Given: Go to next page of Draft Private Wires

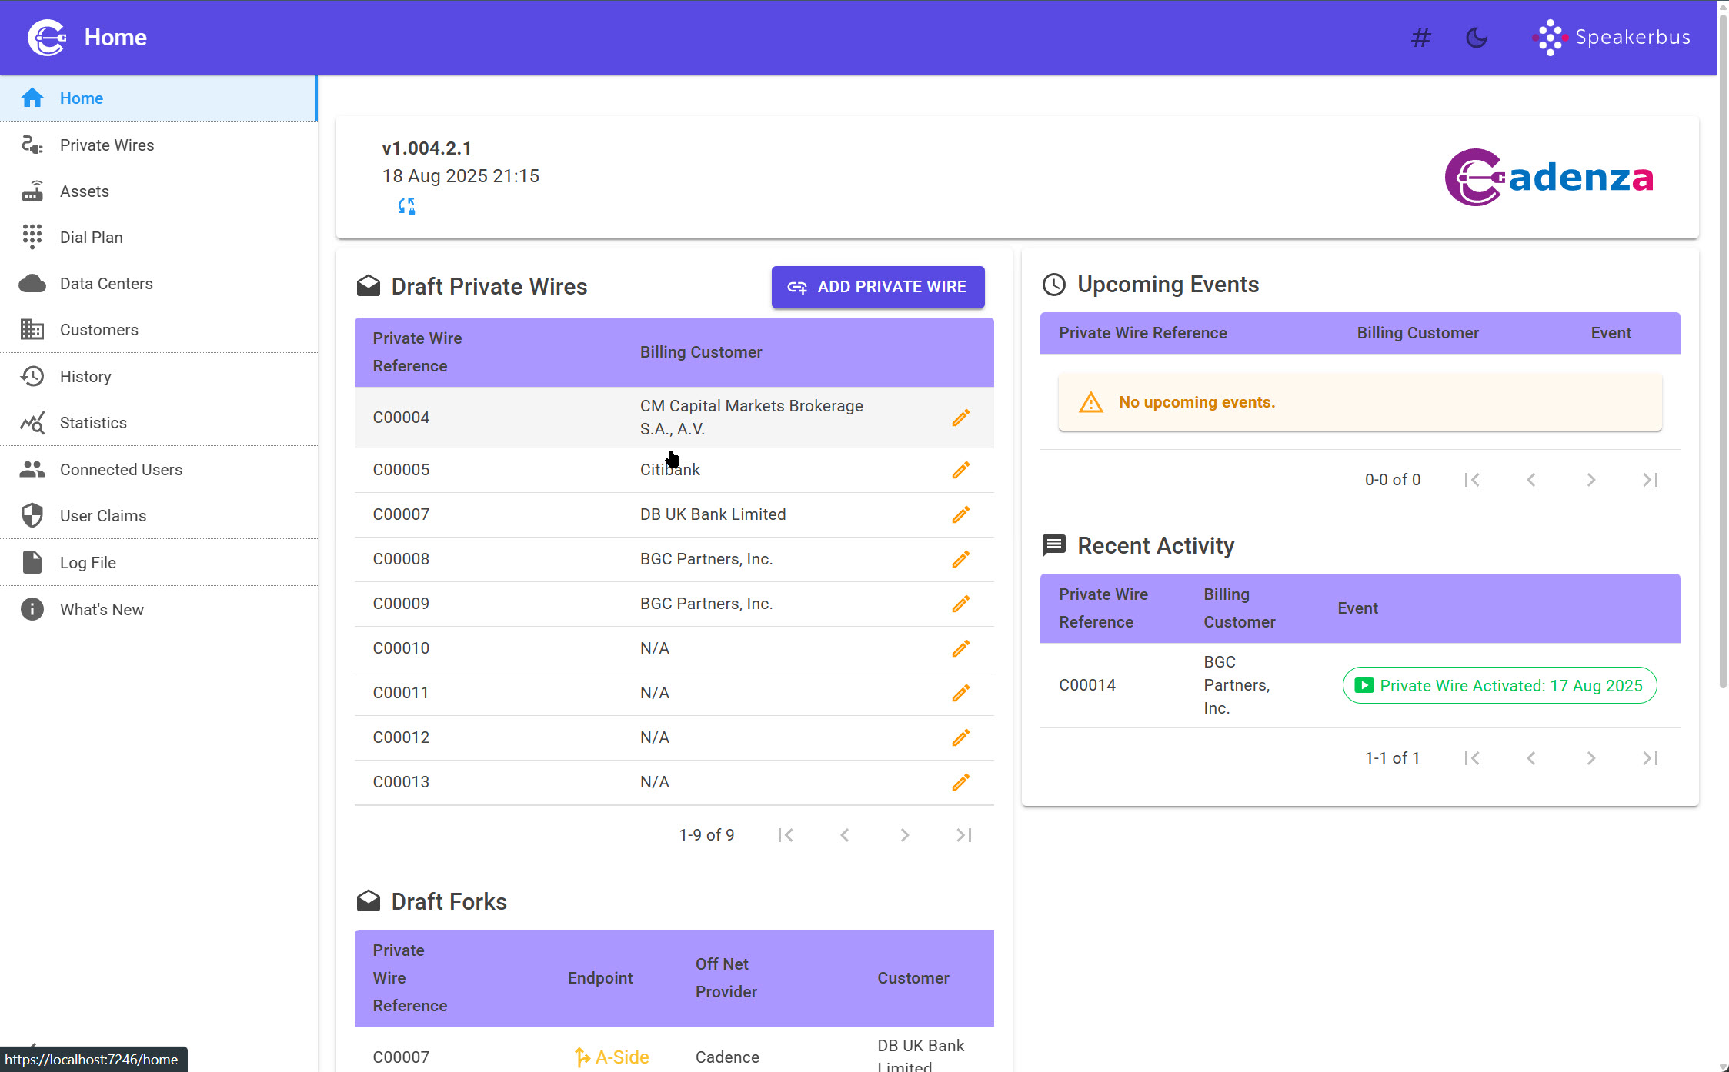Looking at the screenshot, I should pos(904,834).
